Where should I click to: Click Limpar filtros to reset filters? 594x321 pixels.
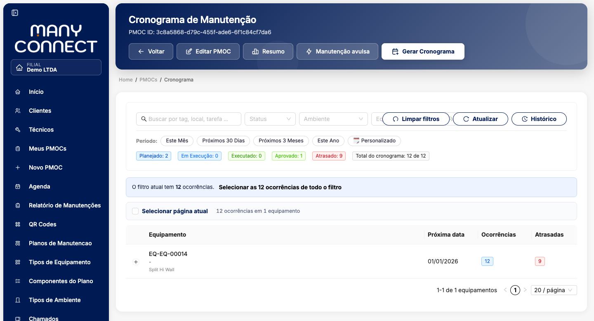416,119
